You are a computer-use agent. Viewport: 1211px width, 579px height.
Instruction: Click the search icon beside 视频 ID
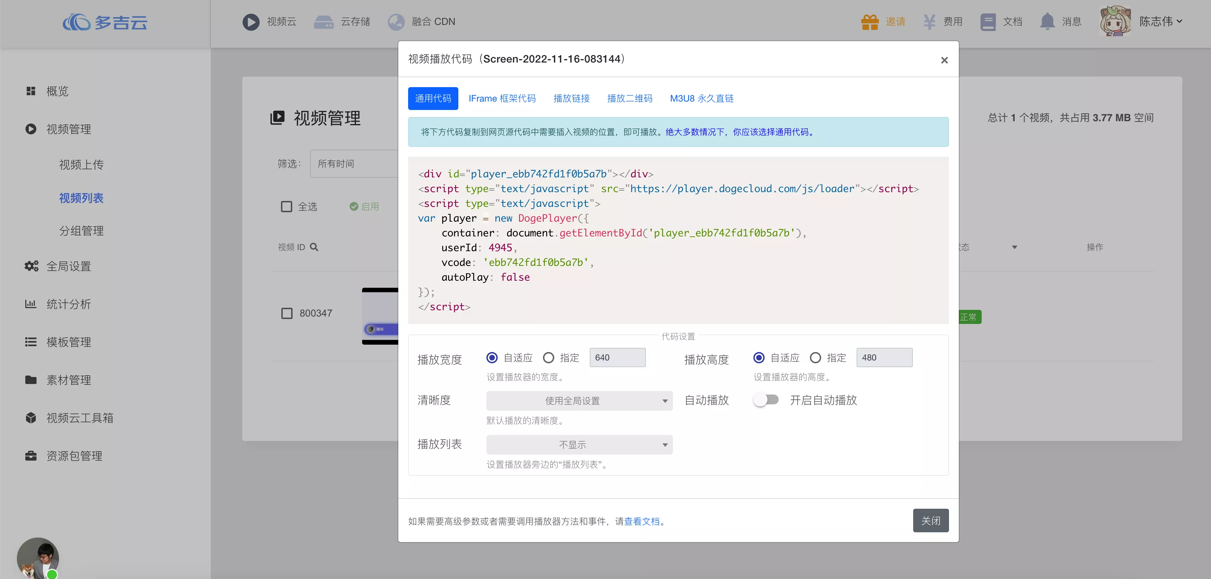[314, 247]
